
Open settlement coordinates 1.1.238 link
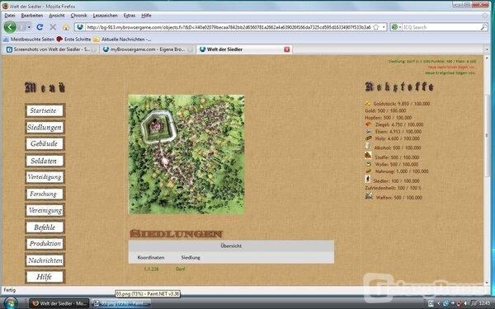(151, 269)
